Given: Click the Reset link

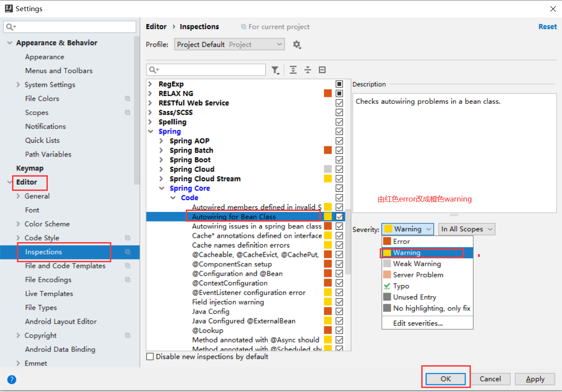Looking at the screenshot, I should (547, 27).
